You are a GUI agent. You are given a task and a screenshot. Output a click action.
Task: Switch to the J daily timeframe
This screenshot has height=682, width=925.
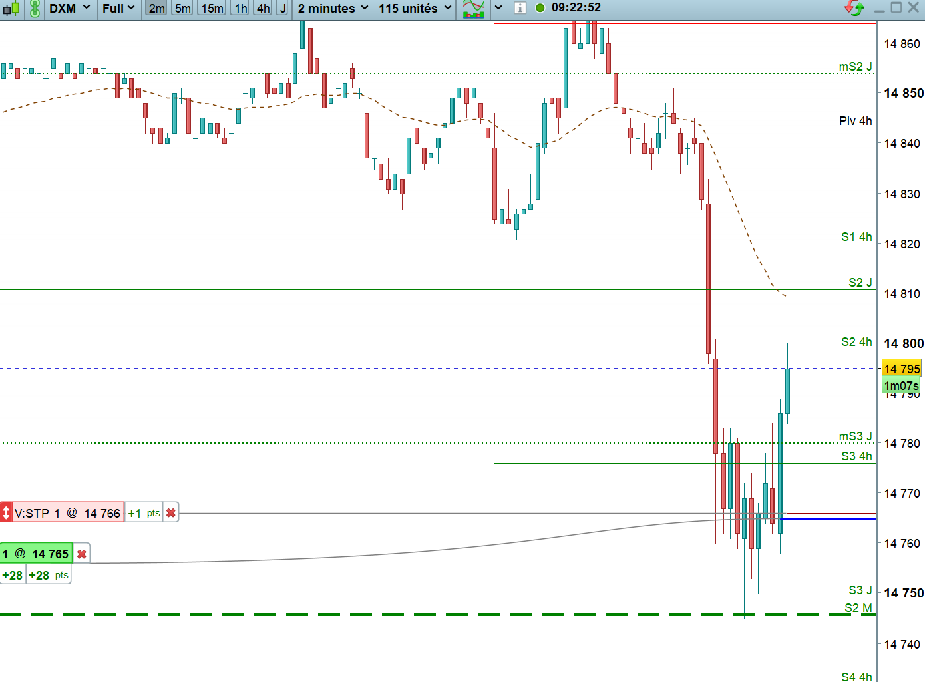click(x=283, y=9)
